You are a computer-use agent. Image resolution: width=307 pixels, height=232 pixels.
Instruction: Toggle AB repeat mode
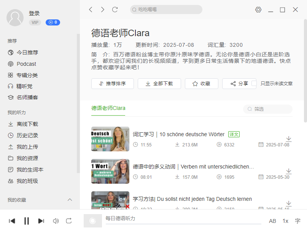272,221
